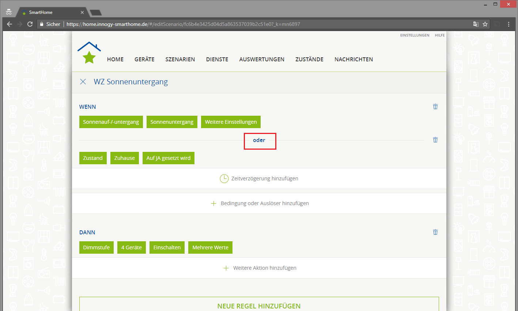Click the clock icon for Zeitverzögerung
The image size is (518, 311).
click(x=224, y=178)
